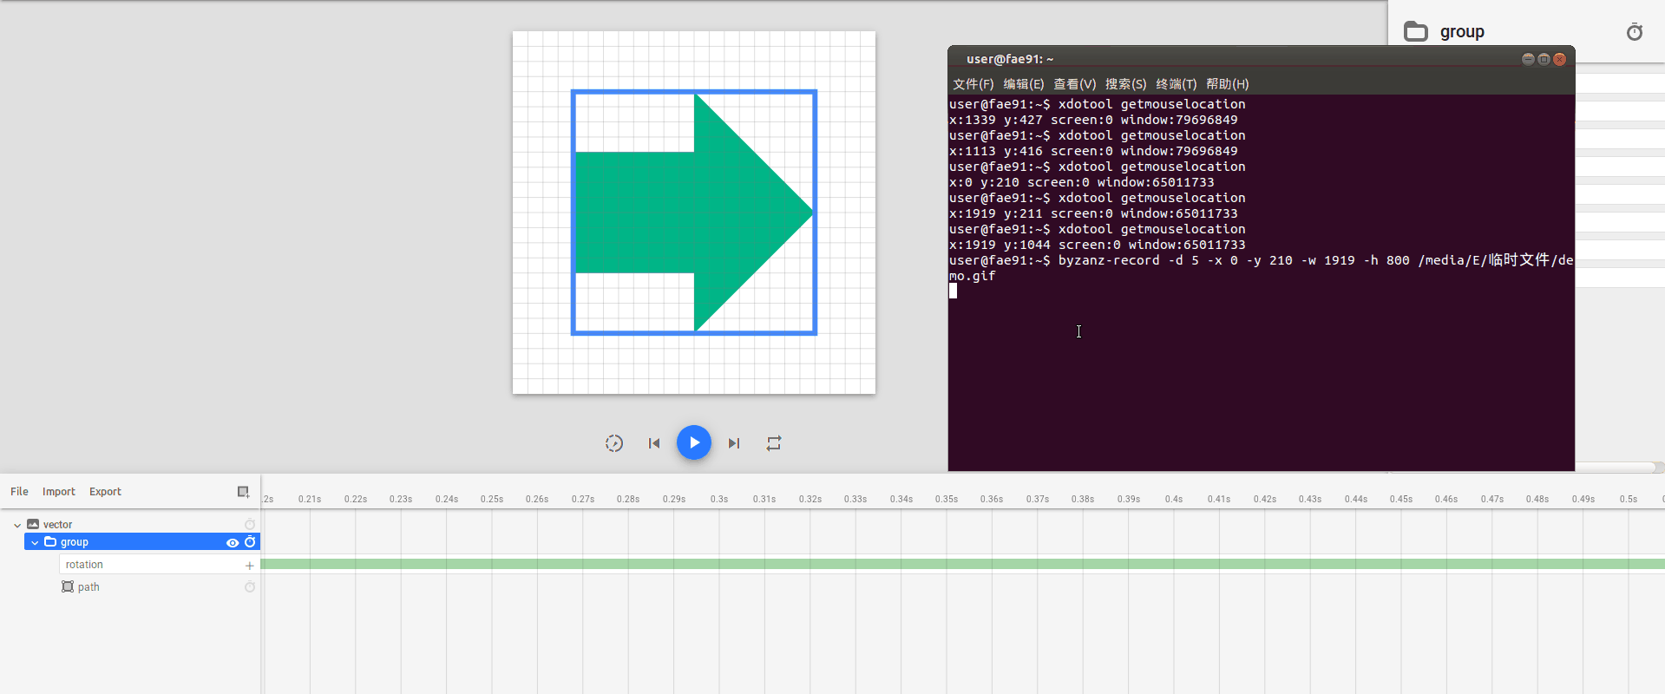Hide the group layer via eye icon
The width and height of the screenshot is (1665, 694).
(233, 543)
